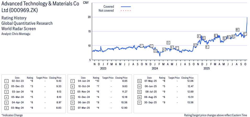Select chart marker 17 at the chart's right edge
Image resolution: width=250 pixels, height=117 pixels.
coord(245,34)
